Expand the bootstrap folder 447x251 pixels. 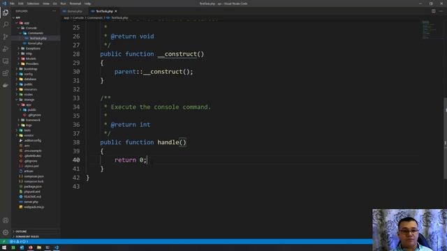click(x=31, y=69)
